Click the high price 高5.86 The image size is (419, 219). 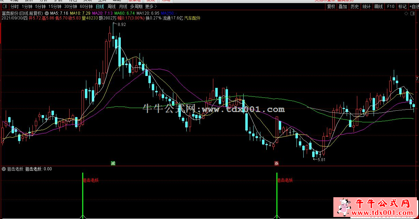tap(48, 18)
